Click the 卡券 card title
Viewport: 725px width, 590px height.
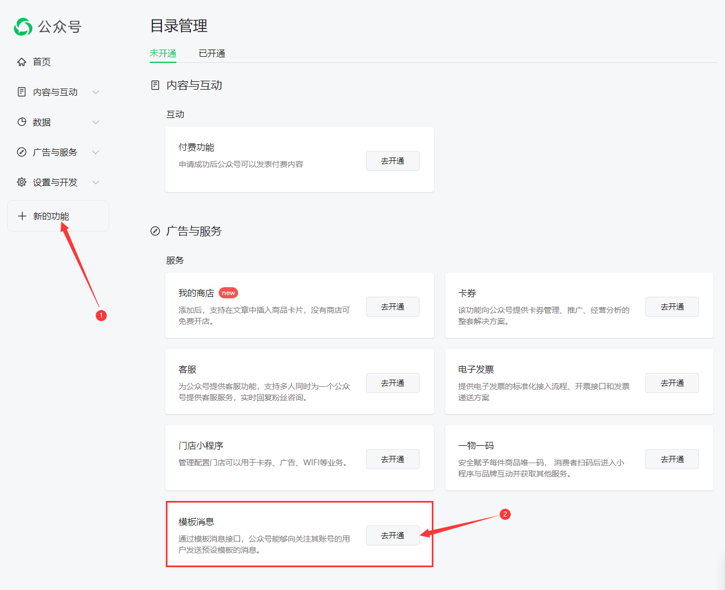click(x=467, y=293)
